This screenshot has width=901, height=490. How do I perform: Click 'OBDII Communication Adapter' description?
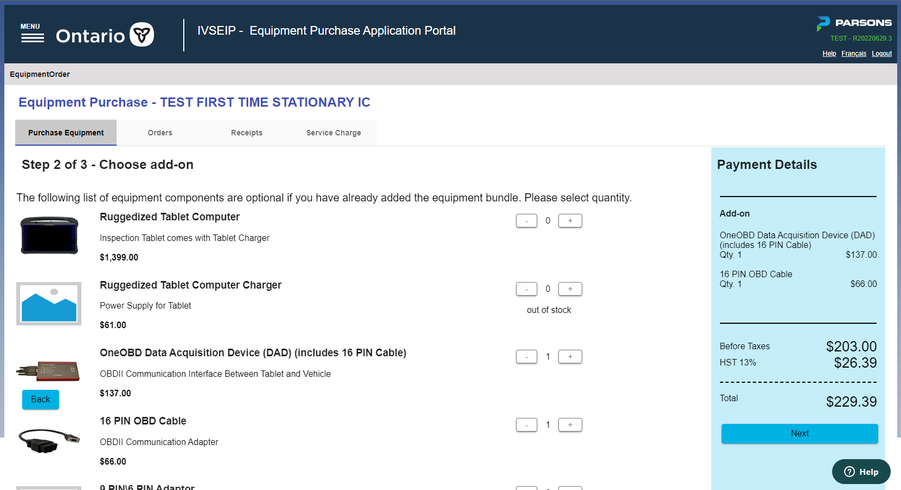(x=159, y=442)
